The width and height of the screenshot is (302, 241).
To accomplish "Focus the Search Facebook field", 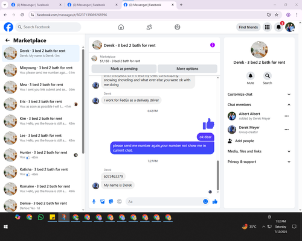I will point(48,27).
